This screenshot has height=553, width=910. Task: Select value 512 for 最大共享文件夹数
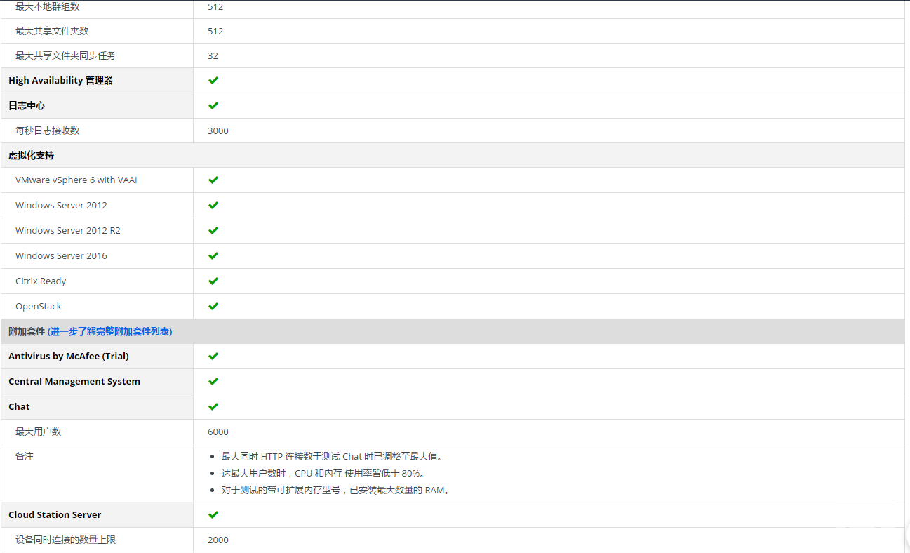[215, 31]
